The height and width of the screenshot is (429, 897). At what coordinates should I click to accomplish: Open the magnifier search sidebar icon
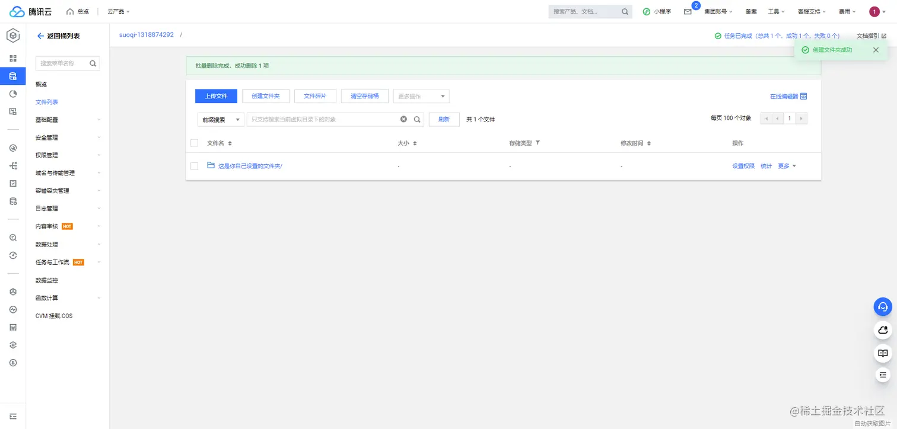(x=13, y=238)
